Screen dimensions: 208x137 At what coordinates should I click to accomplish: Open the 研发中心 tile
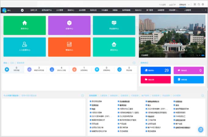114,47
